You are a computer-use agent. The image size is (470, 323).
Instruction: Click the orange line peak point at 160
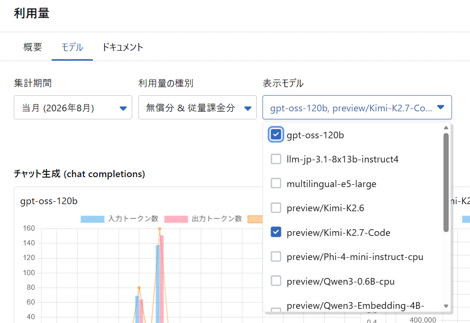(160, 229)
